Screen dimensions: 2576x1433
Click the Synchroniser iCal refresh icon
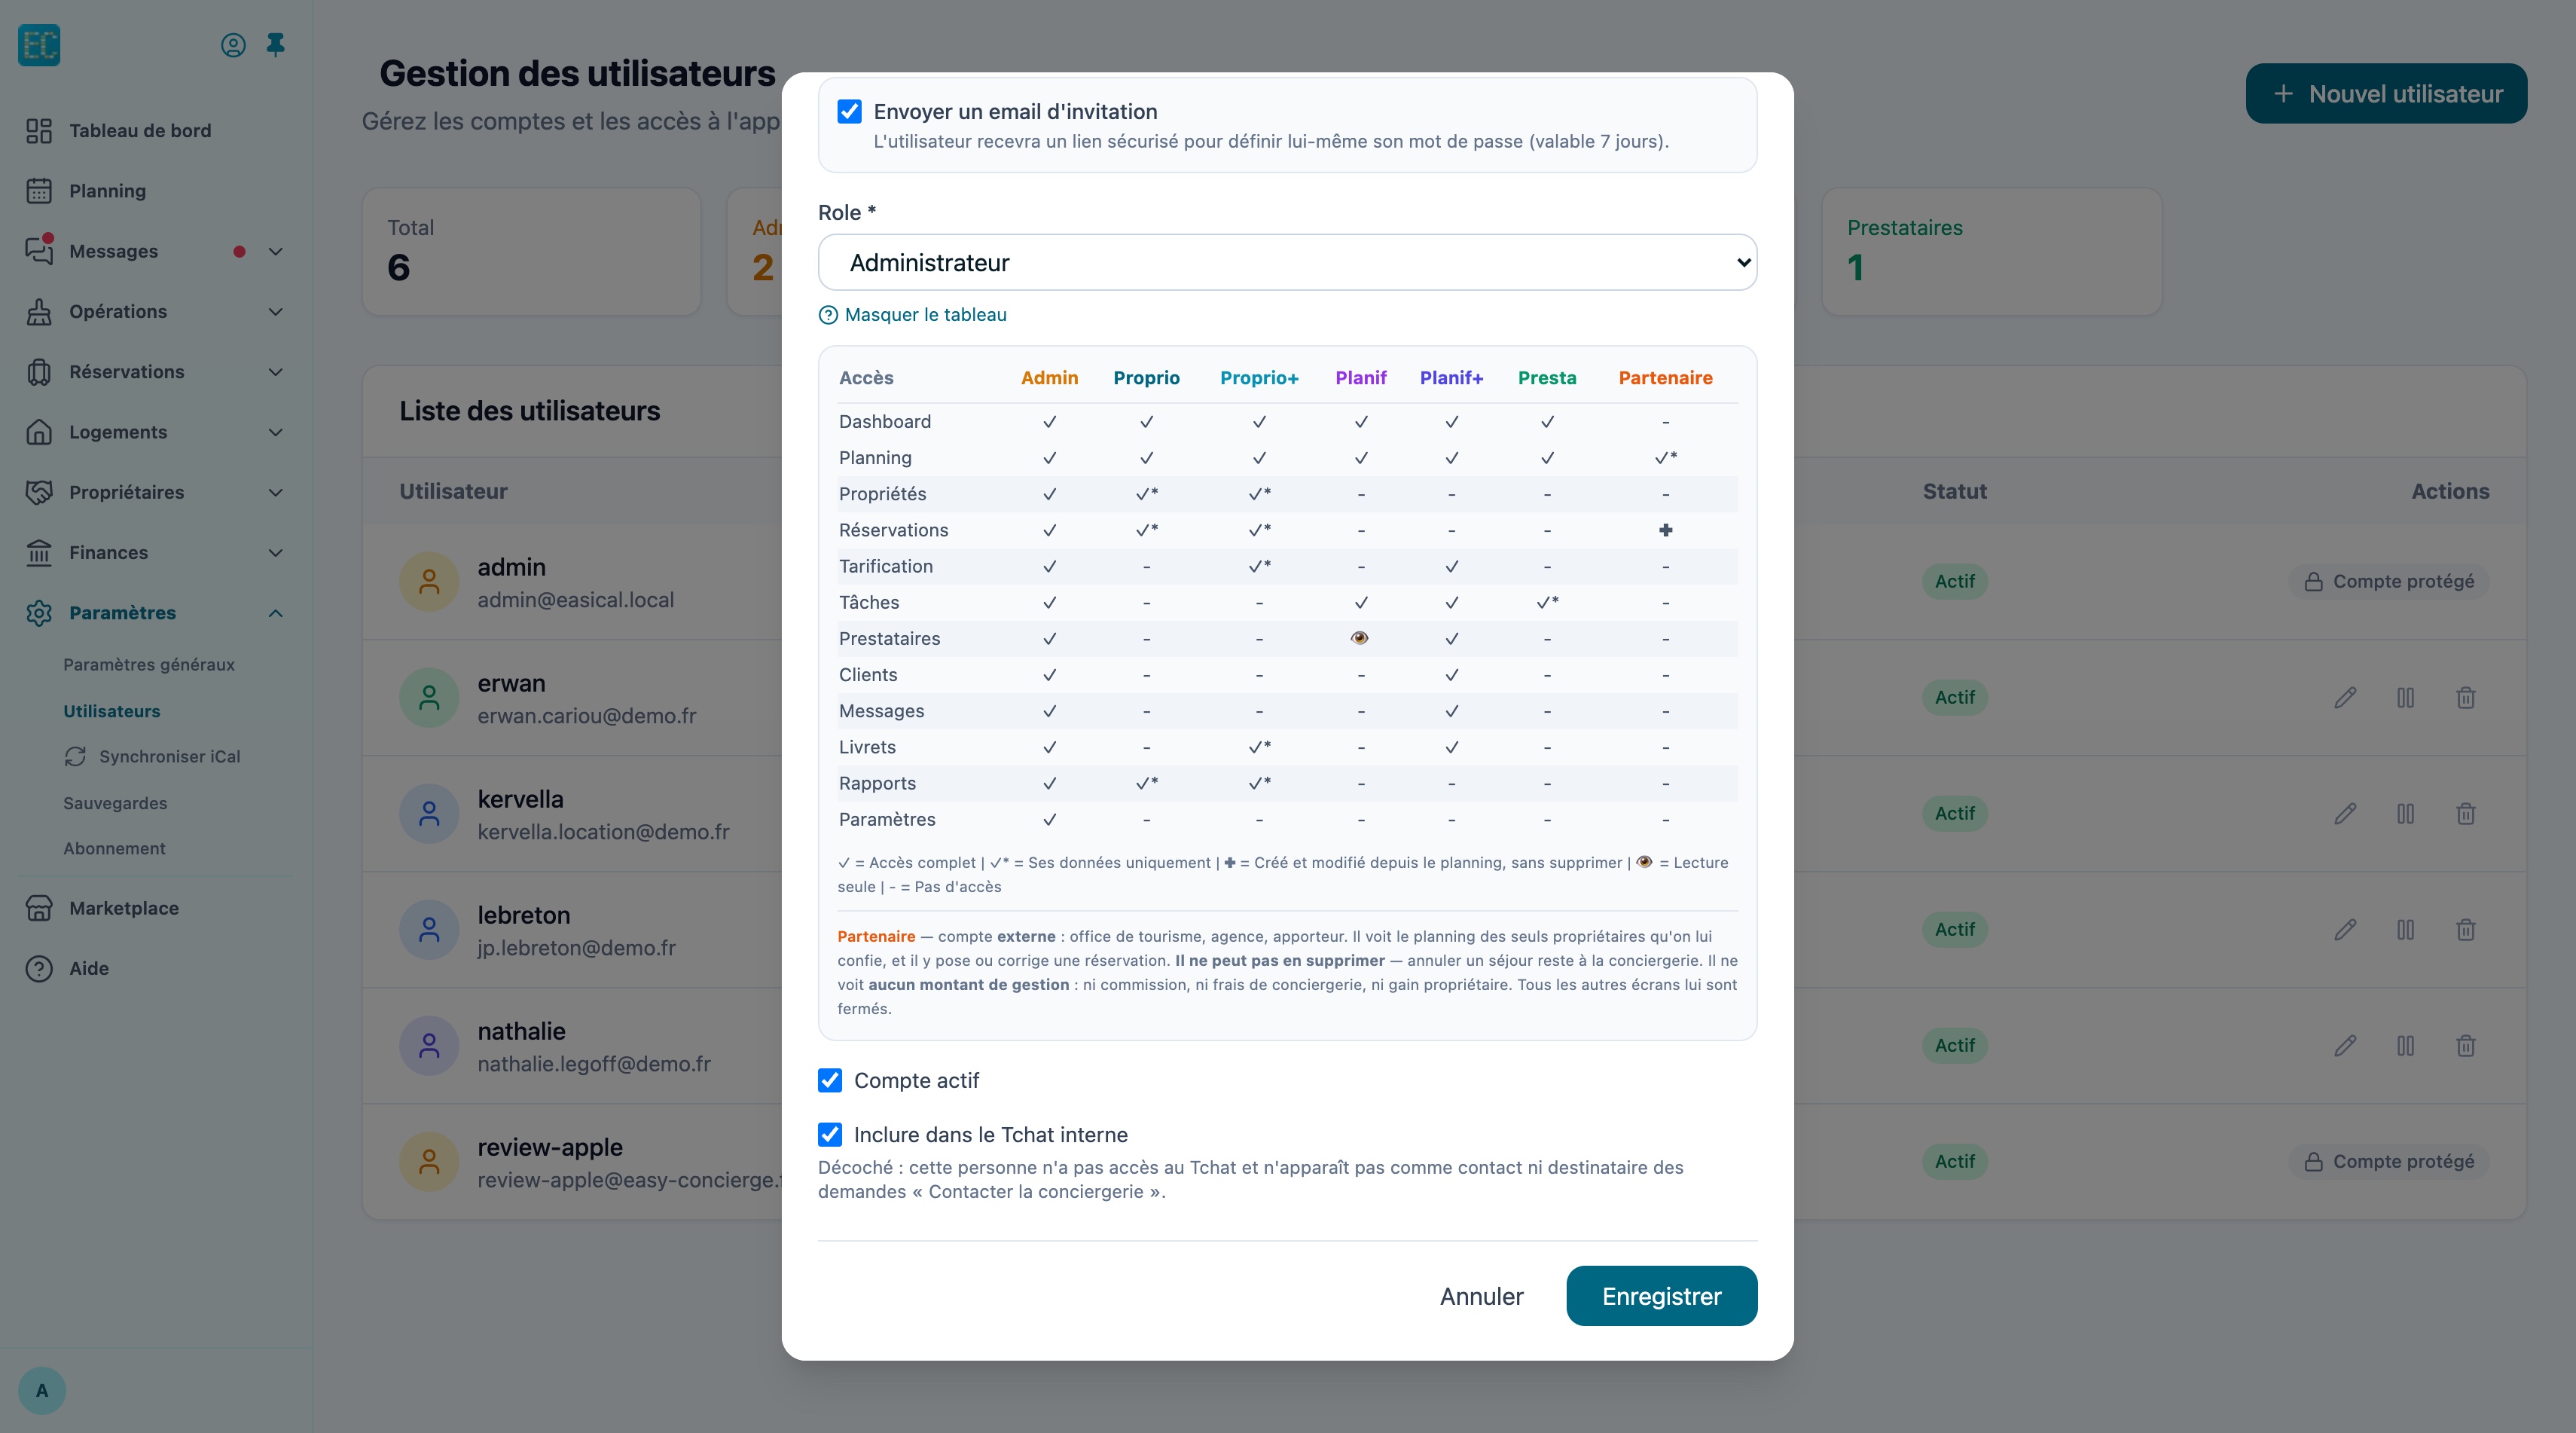(75, 756)
